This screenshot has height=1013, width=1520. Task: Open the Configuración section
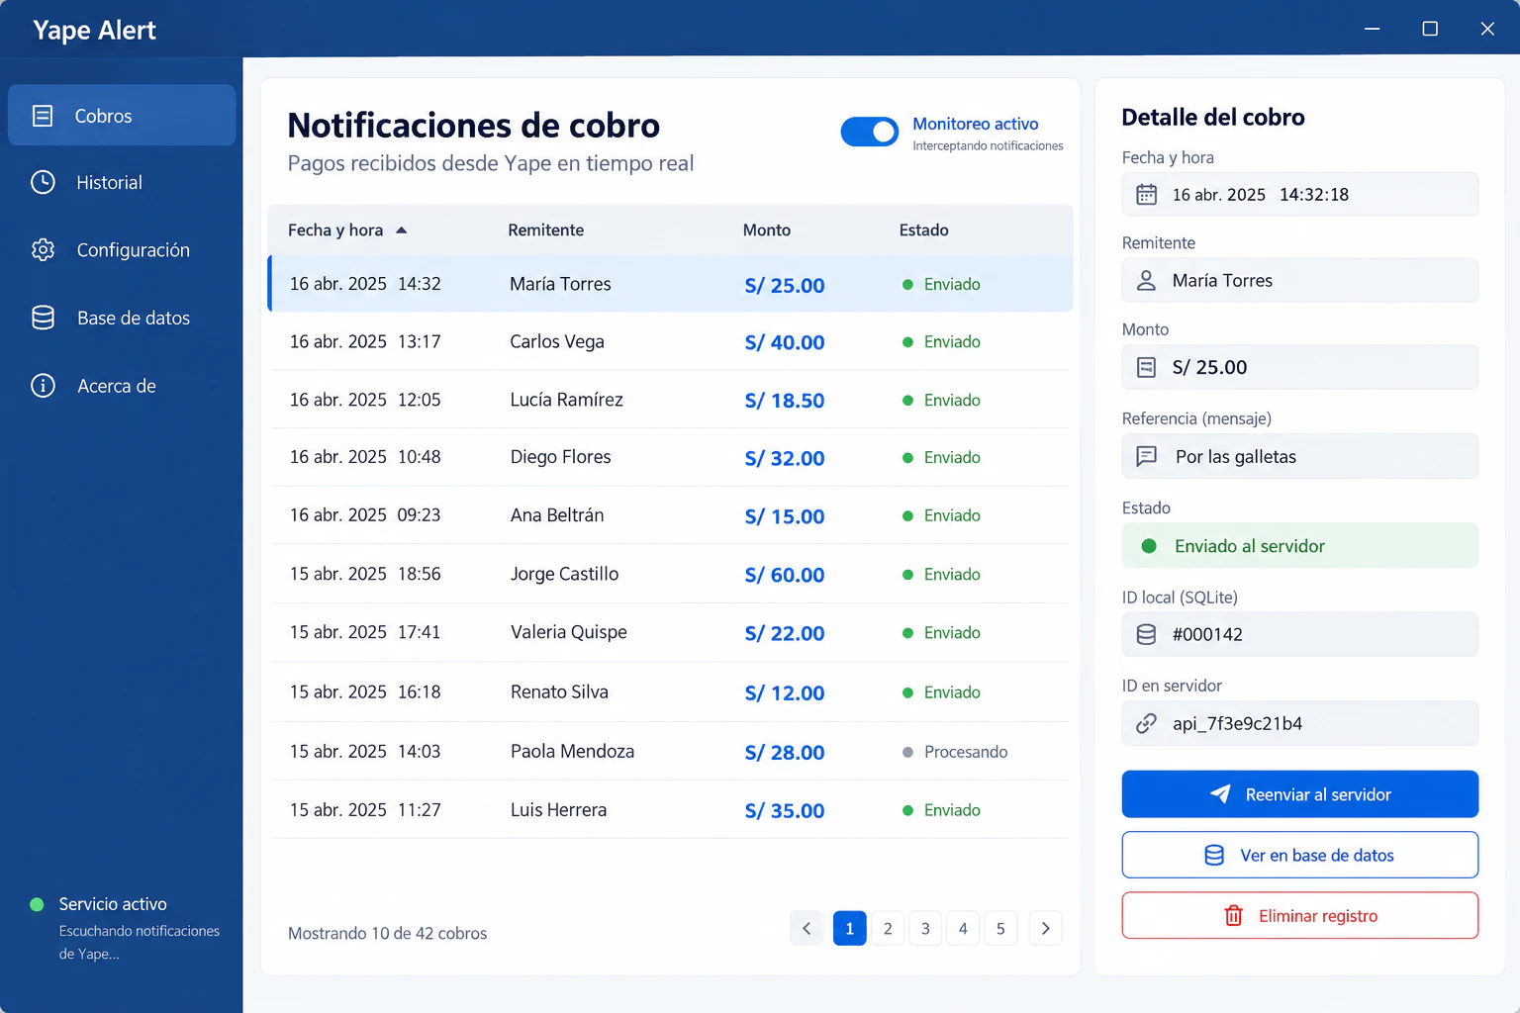point(122,249)
